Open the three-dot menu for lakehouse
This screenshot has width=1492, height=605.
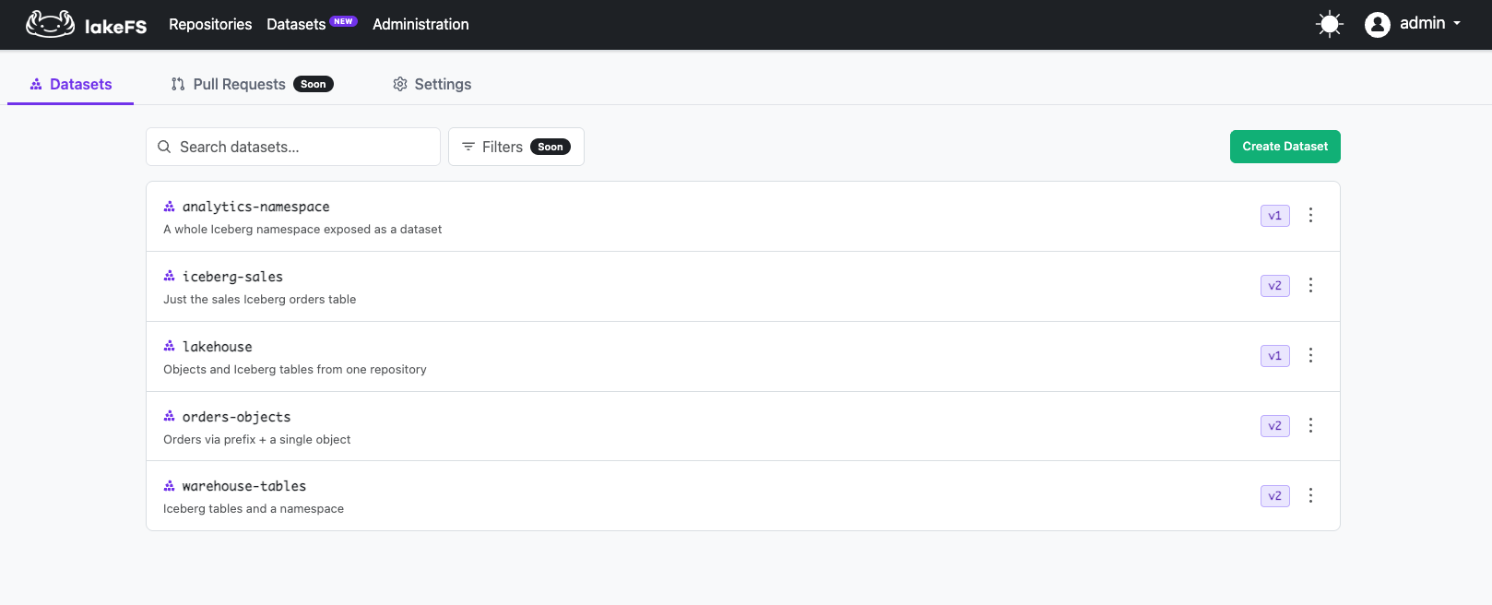click(1310, 355)
